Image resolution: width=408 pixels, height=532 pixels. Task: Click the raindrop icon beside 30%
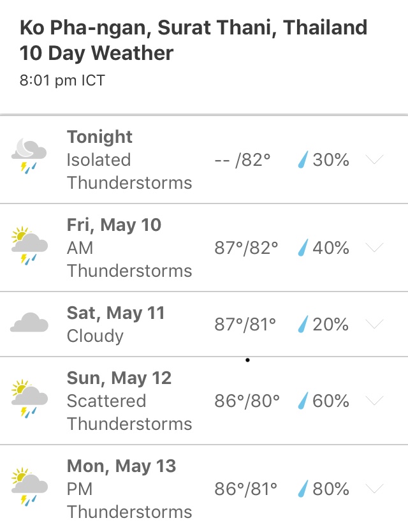(303, 159)
